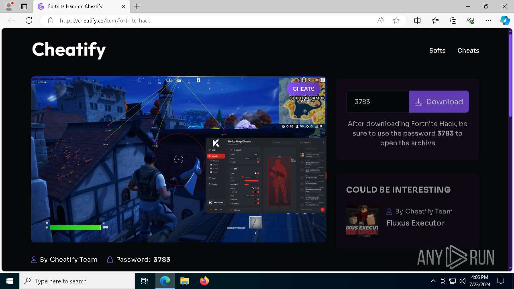Close the Fortnite Hack on Cheatify tab
The height and width of the screenshot is (289, 514).
pyautogui.click(x=123, y=6)
